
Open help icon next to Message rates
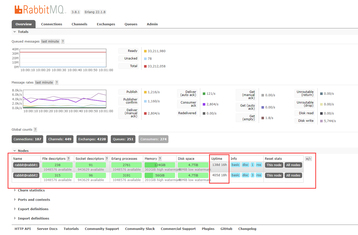coord(57,83)
